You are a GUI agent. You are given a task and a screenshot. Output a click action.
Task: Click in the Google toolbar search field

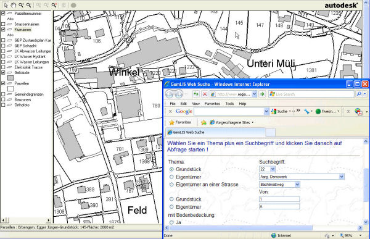pos(229,111)
